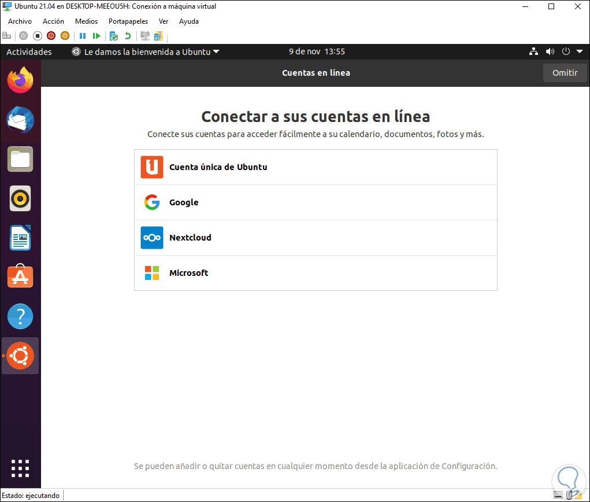Screen dimensions: 590x502
Task: Skip setup with the Omitir button
Action: click(x=565, y=73)
